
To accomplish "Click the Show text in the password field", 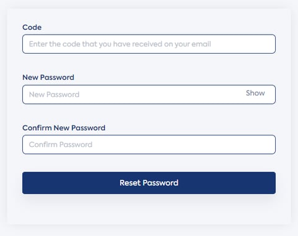I will coord(255,93).
